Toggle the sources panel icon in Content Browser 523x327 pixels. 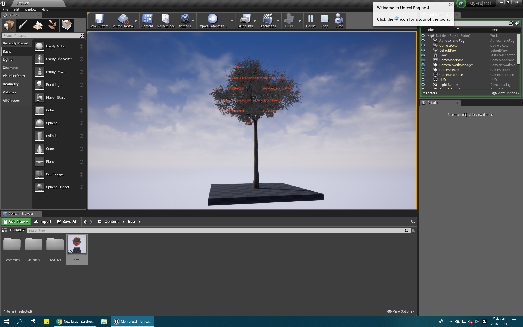coord(4,230)
